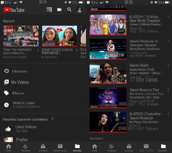Click the ALADDIN A Whole New World title
Viewport: 172px width, 153px height.
click(x=146, y=20)
